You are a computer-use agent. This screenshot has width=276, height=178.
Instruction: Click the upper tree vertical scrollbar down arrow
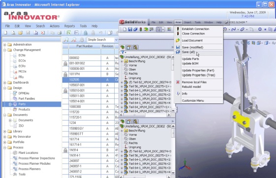click(173, 111)
